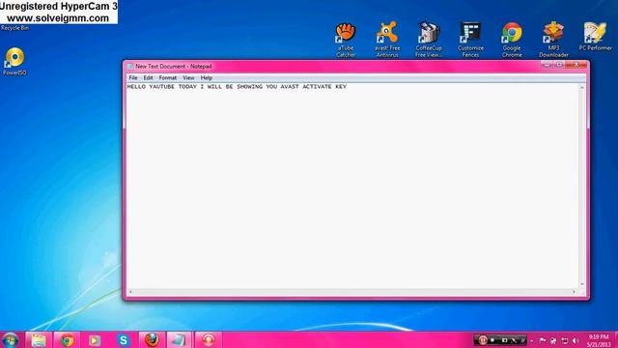618x348 pixels.
Task: Pause recording in the HyperCam mini toolbar
Action: 483,340
